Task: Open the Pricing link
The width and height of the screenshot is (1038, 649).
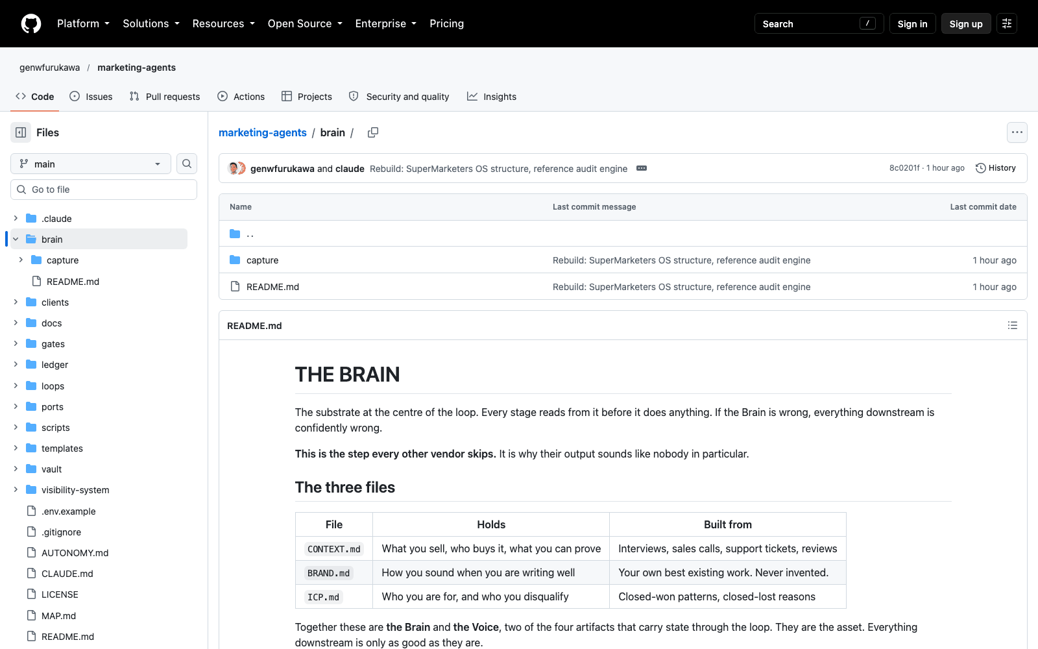Action: tap(446, 23)
